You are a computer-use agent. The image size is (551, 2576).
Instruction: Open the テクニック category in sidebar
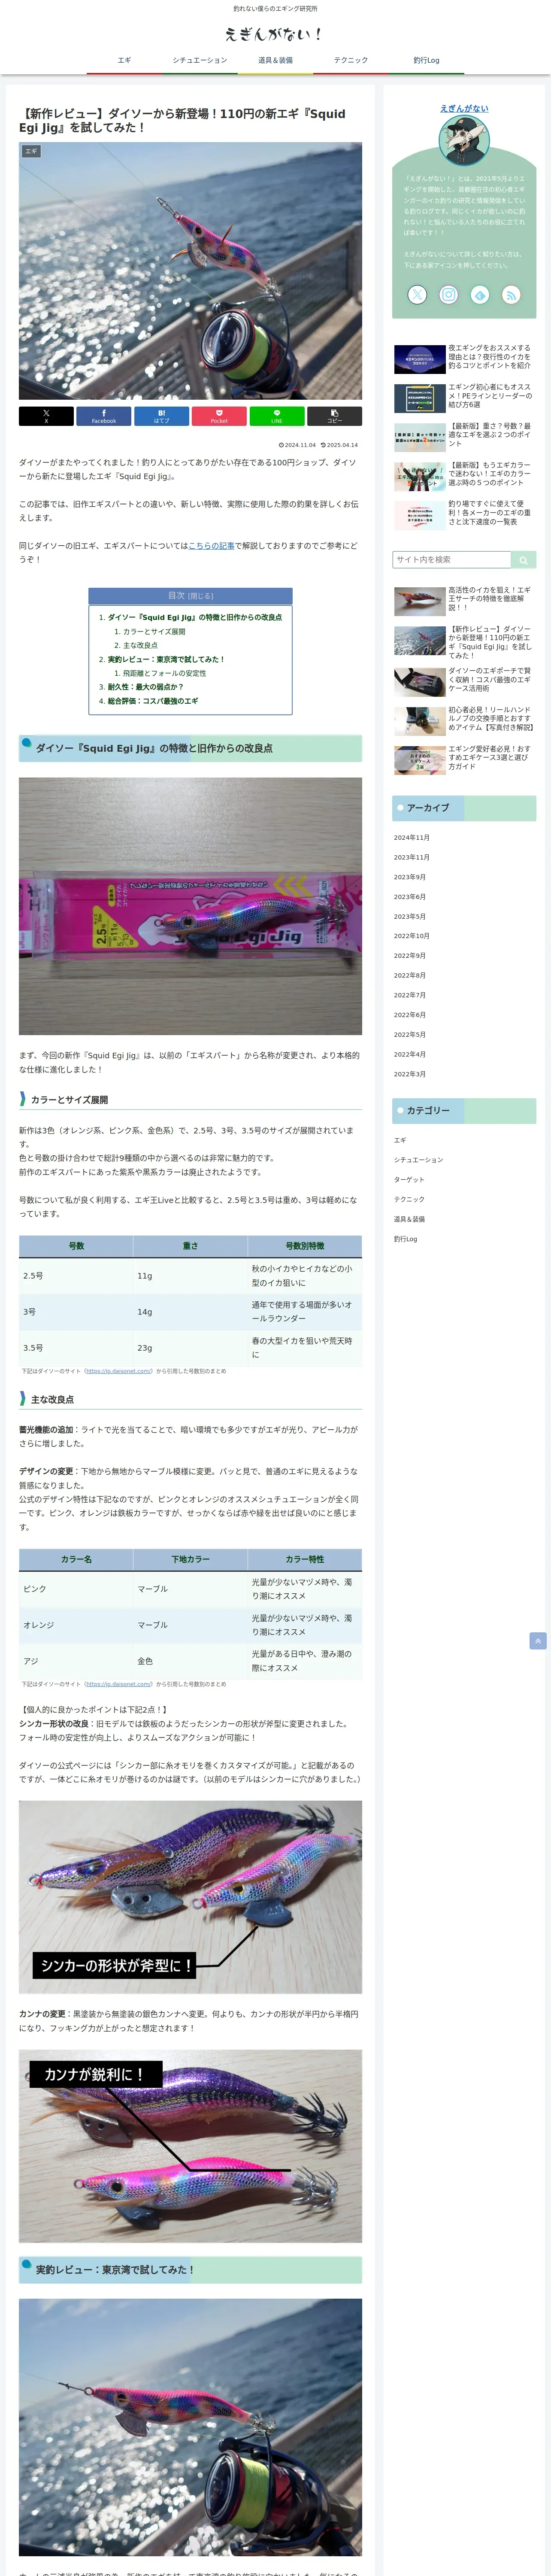409,1199
